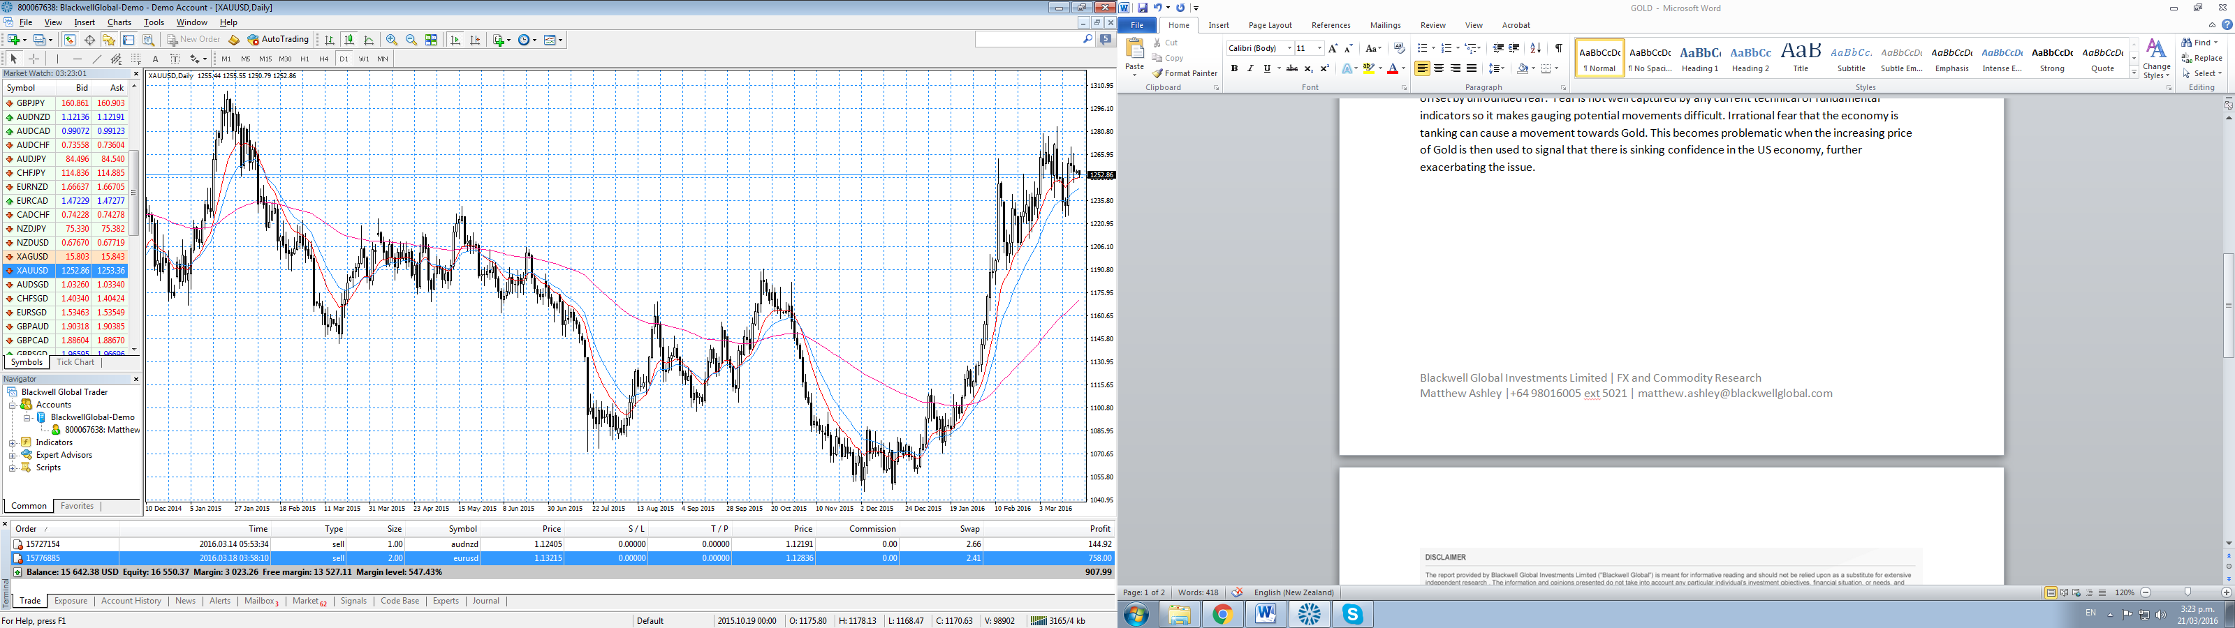The image size is (2235, 628).
Task: Select the Vertical Line drawing tool
Action: coord(57,59)
